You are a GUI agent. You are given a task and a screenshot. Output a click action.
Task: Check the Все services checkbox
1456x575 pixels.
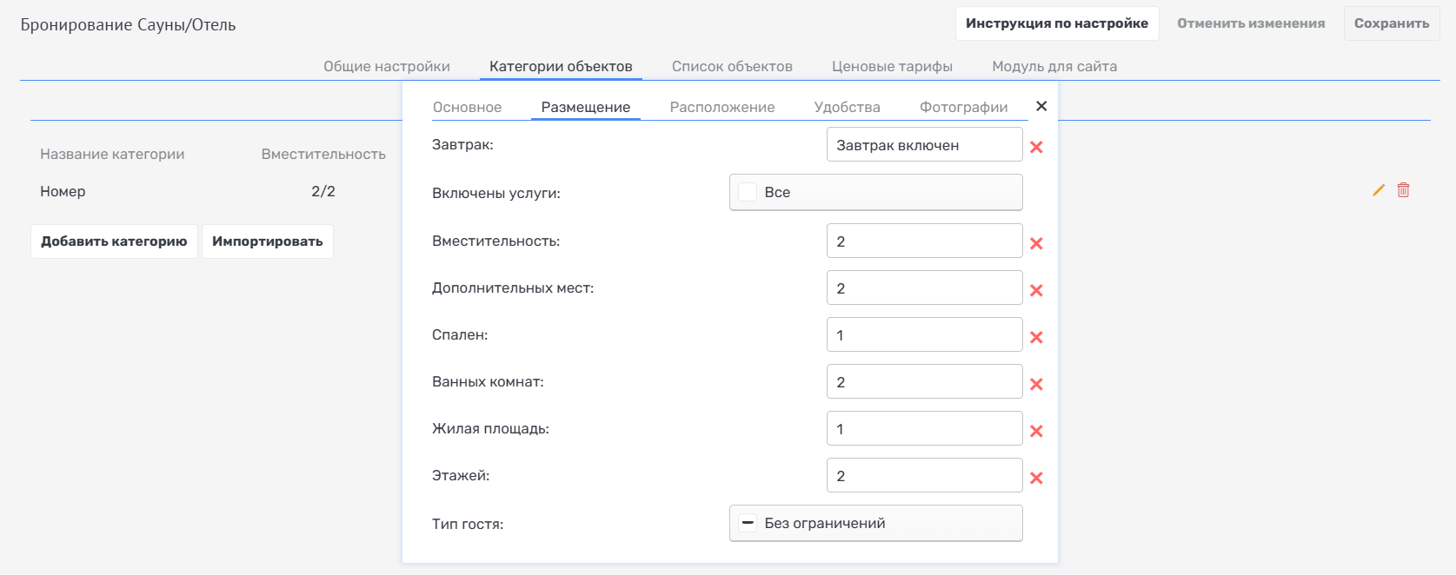coord(748,193)
